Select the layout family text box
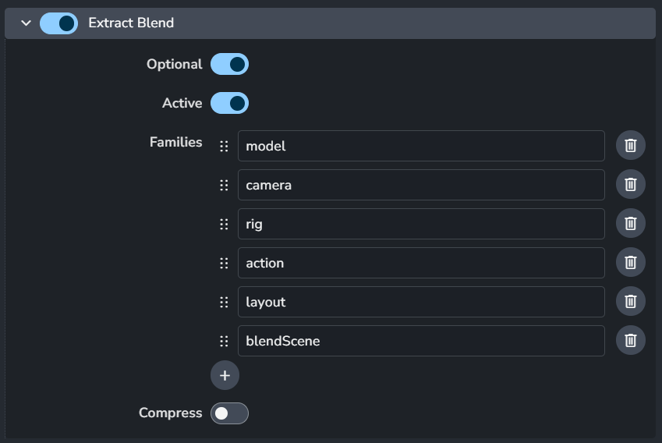 click(421, 302)
